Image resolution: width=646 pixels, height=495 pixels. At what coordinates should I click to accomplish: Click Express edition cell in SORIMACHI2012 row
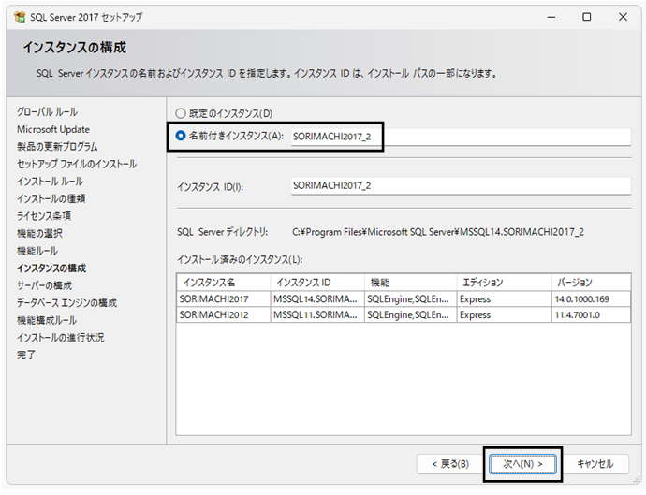(x=505, y=315)
